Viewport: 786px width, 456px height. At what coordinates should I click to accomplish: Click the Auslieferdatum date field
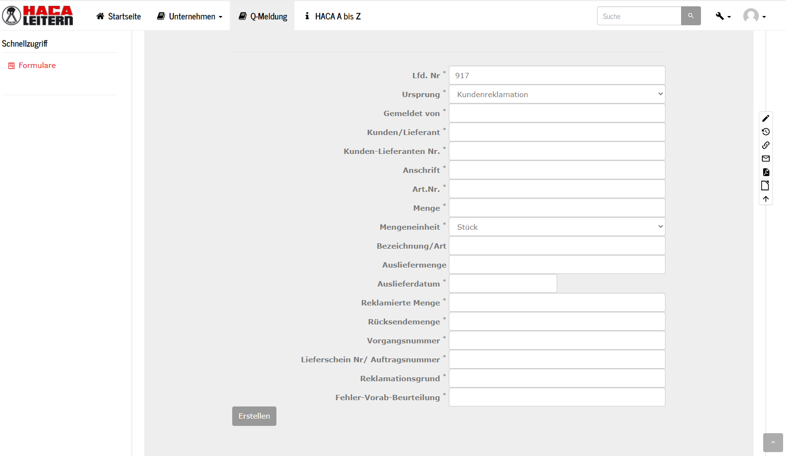click(x=503, y=284)
